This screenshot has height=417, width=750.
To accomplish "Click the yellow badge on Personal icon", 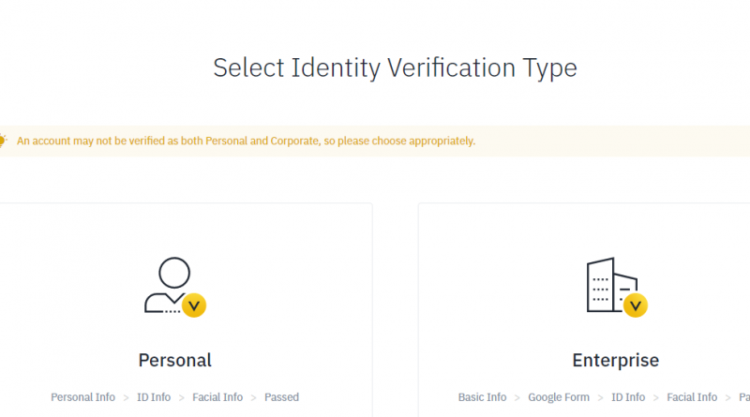I will pyautogui.click(x=194, y=305).
